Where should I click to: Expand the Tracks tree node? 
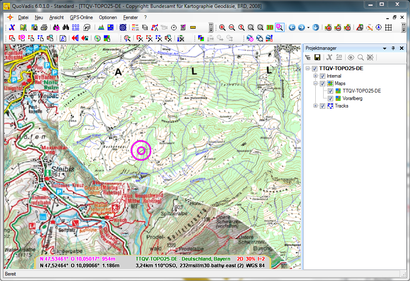pos(316,106)
